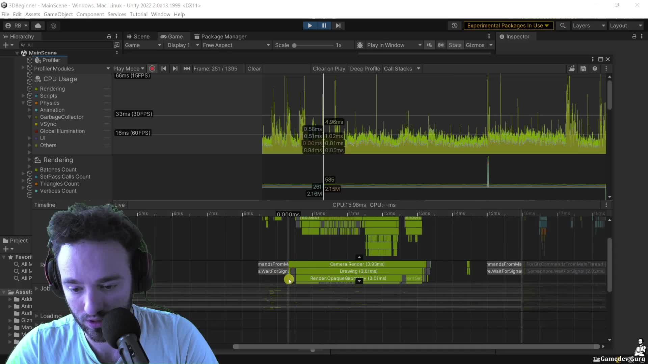
Task: Open the GameObject menu
Action: [58, 14]
